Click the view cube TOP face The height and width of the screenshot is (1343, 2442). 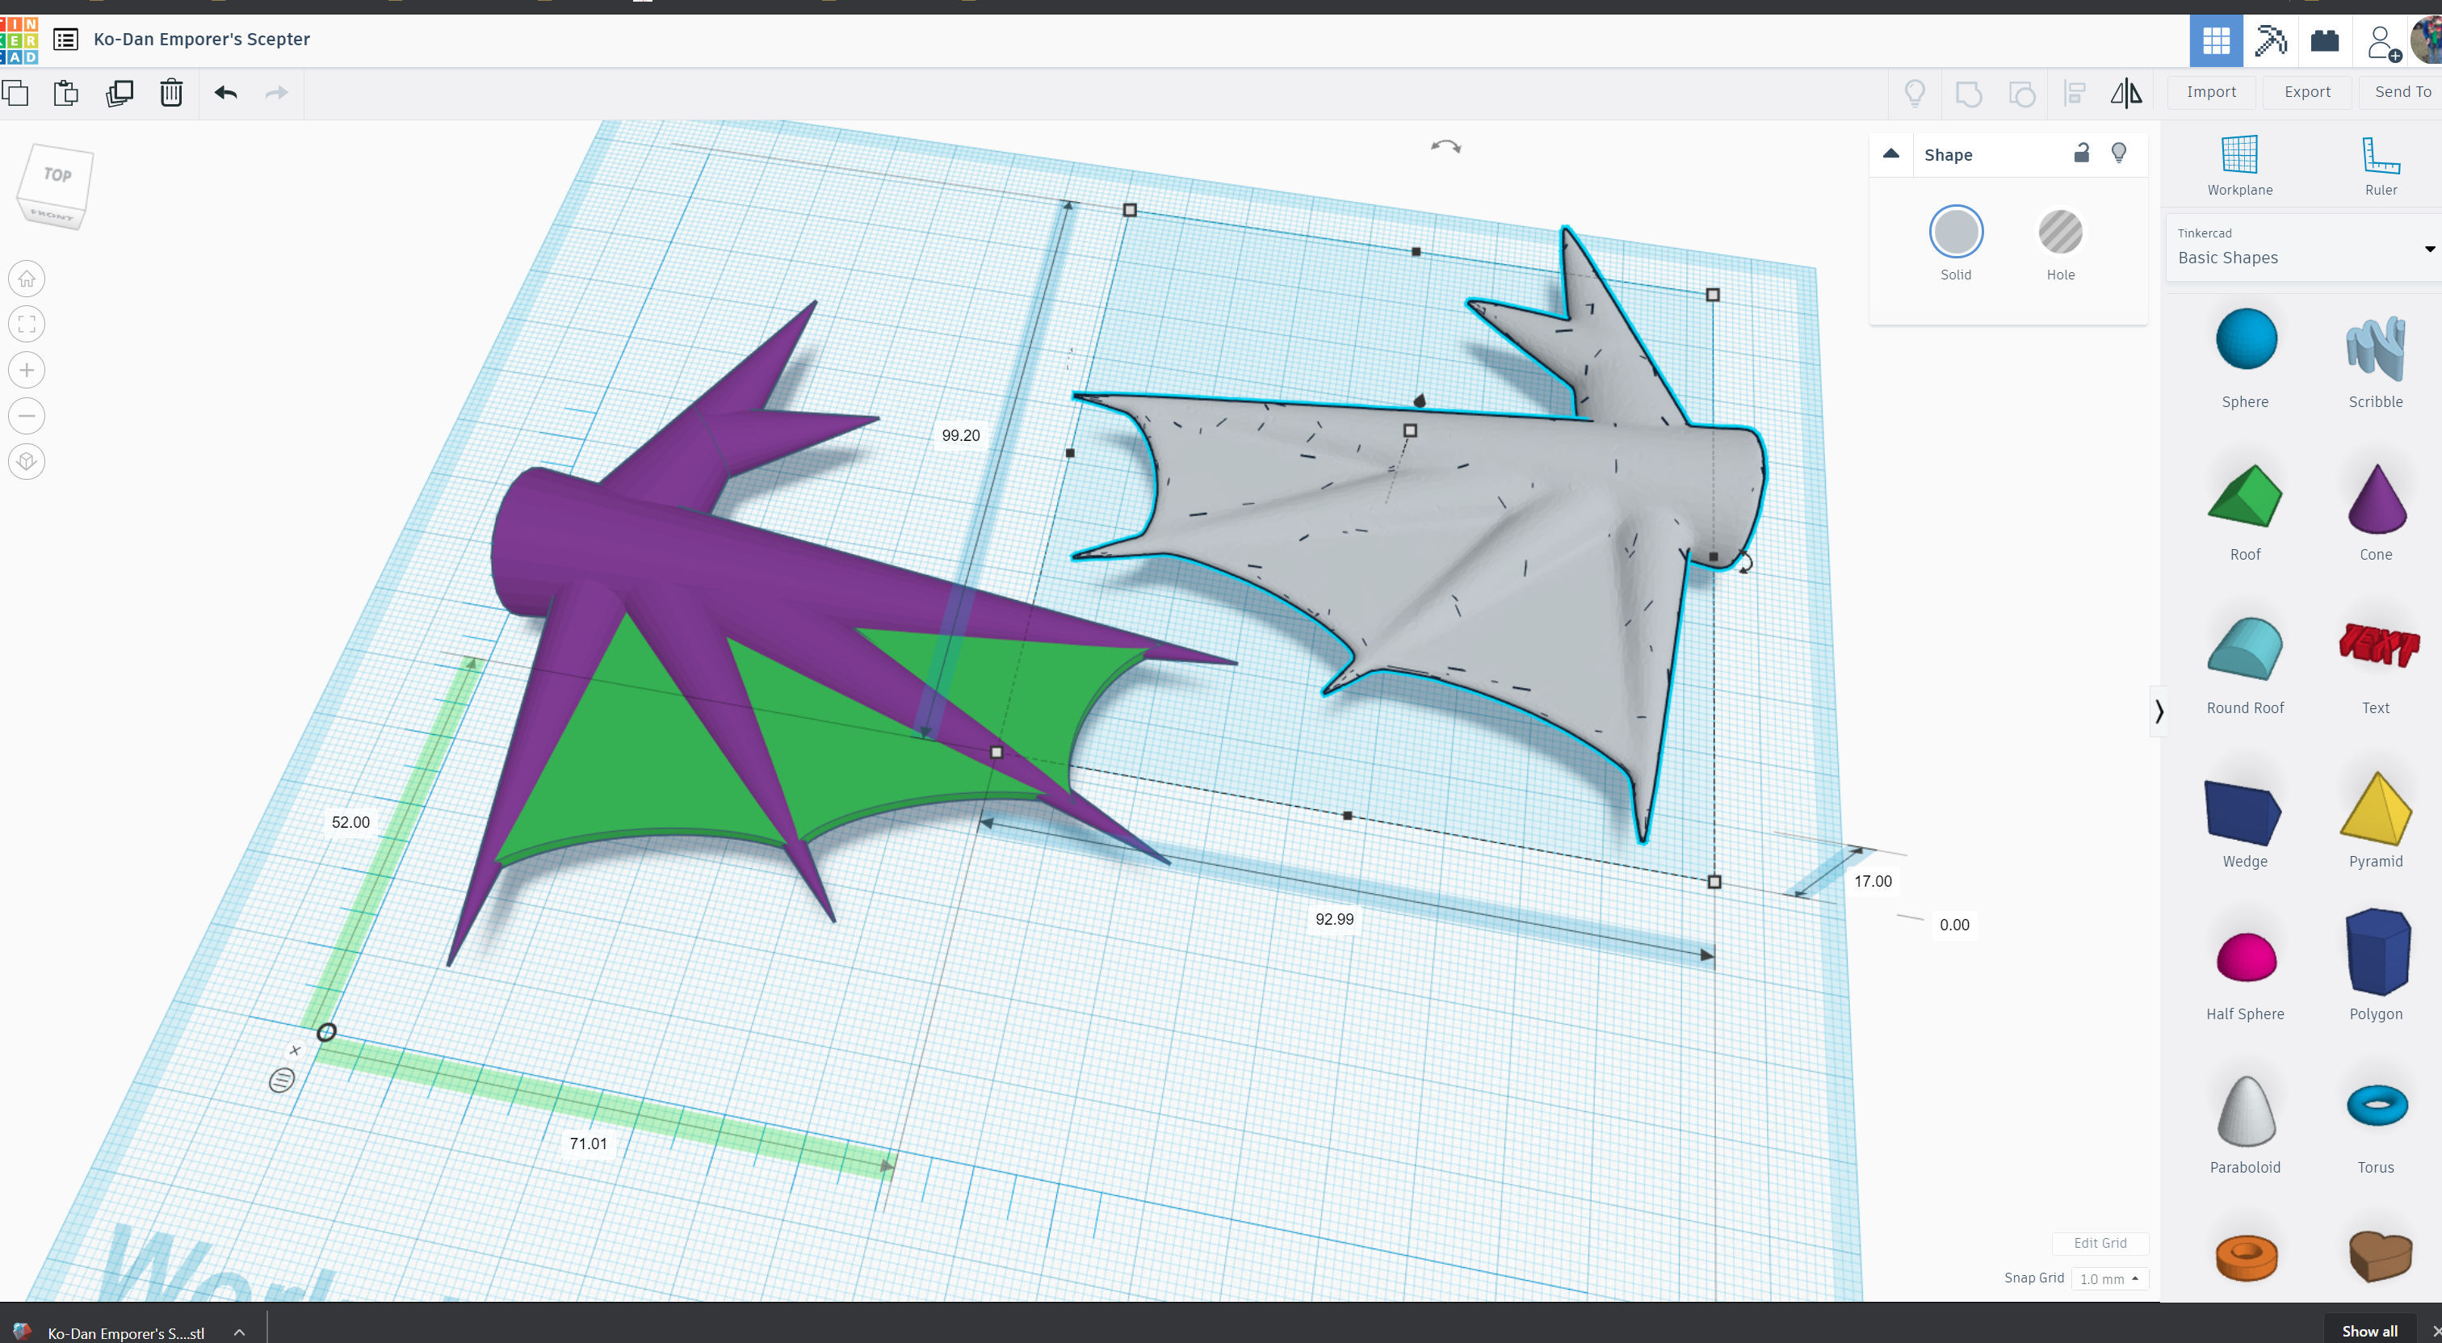tap(58, 175)
